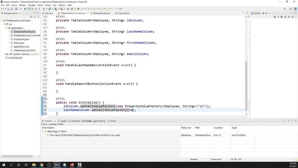Expand the JRE System Library node
298x168 pixels.
point(4,54)
